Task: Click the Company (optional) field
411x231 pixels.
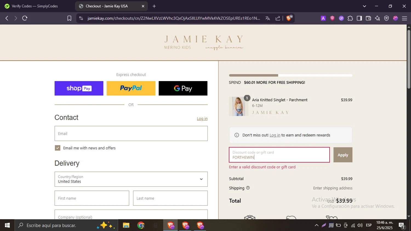Action: [131, 215]
